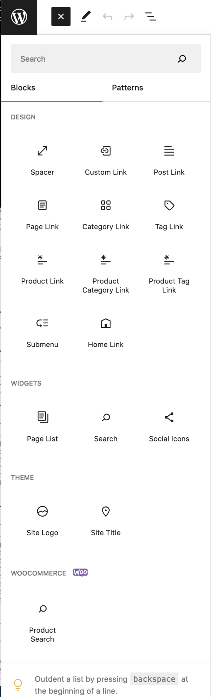
Task: Insert WooCommerce Product Search block
Action: pyautogui.click(x=42, y=623)
